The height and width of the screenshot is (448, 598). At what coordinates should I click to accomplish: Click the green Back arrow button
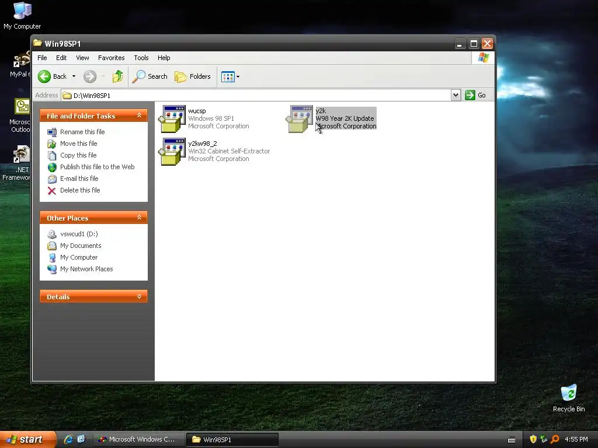coord(44,76)
